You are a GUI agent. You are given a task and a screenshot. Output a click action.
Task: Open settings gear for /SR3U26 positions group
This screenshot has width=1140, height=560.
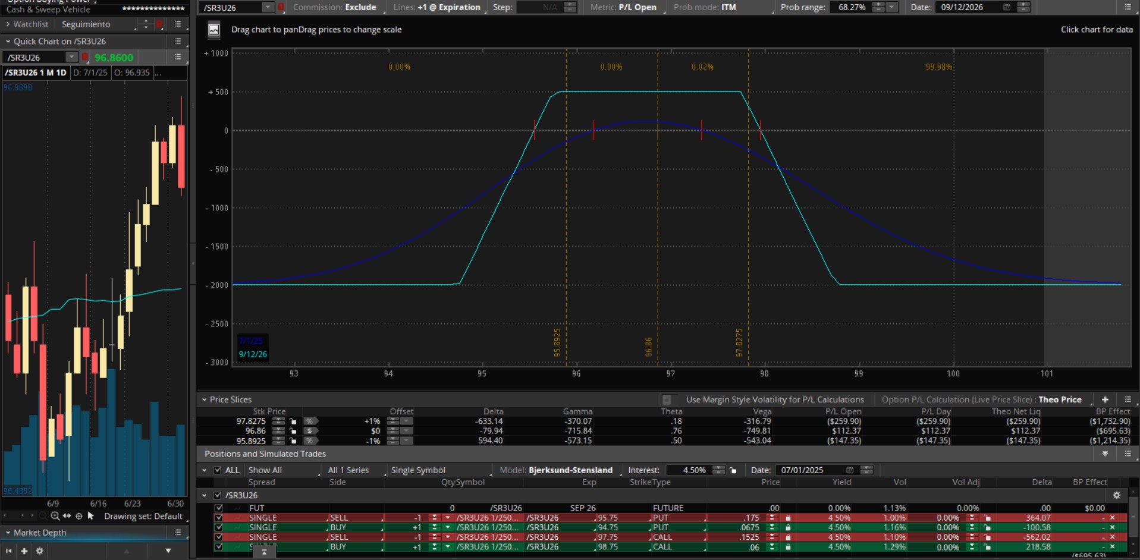(1116, 495)
